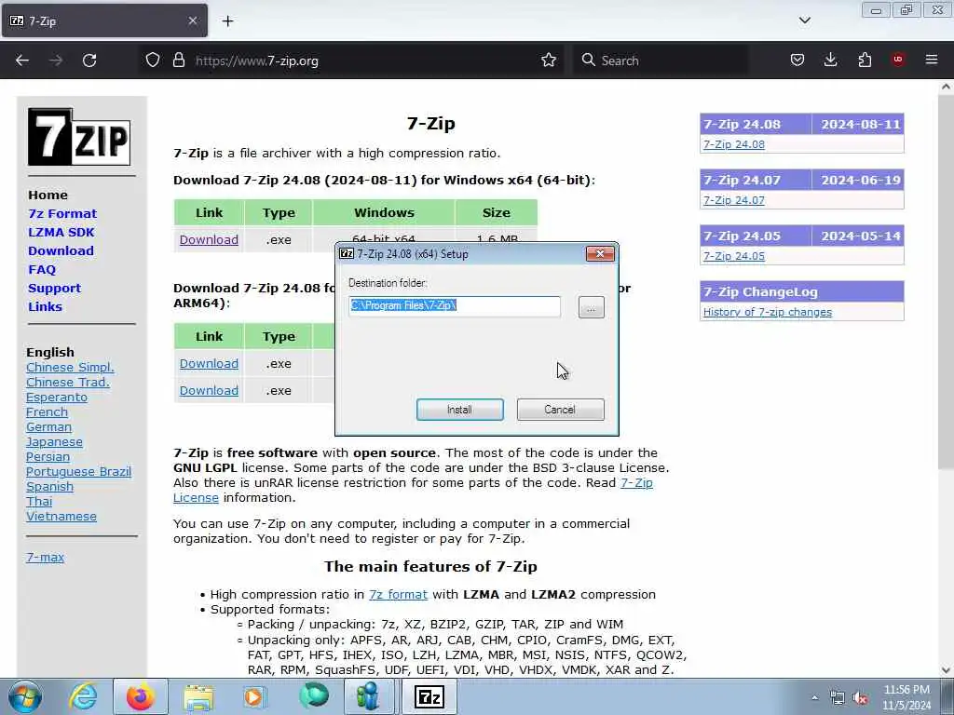Image resolution: width=954 pixels, height=715 pixels.
Task: Expand the list all tabs chevron
Action: [x=804, y=20]
